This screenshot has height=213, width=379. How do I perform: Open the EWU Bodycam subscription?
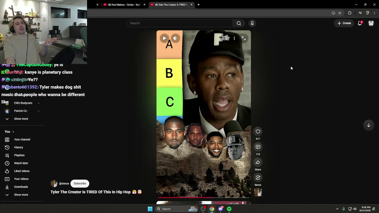click(23, 103)
